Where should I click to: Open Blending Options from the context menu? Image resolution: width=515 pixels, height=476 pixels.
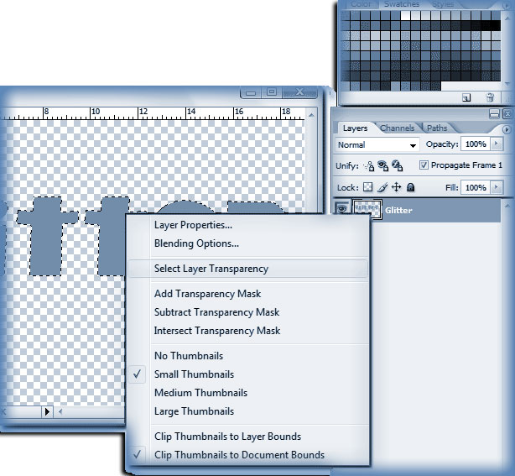click(196, 243)
